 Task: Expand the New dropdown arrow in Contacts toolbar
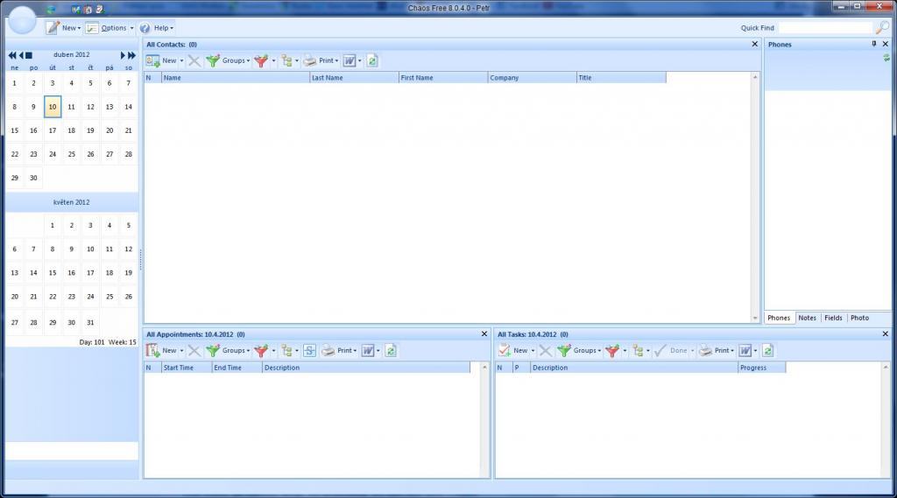pyautogui.click(x=182, y=61)
